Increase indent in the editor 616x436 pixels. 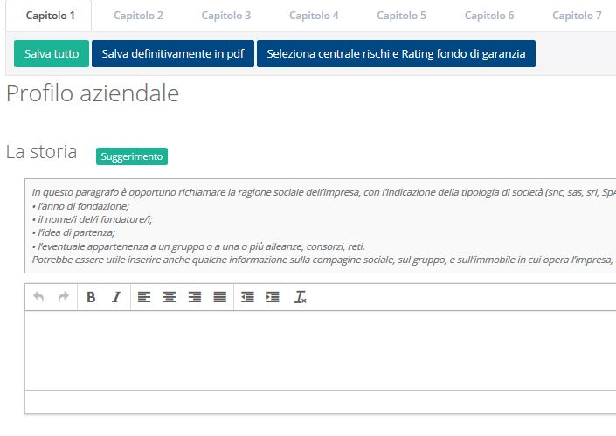coord(273,297)
